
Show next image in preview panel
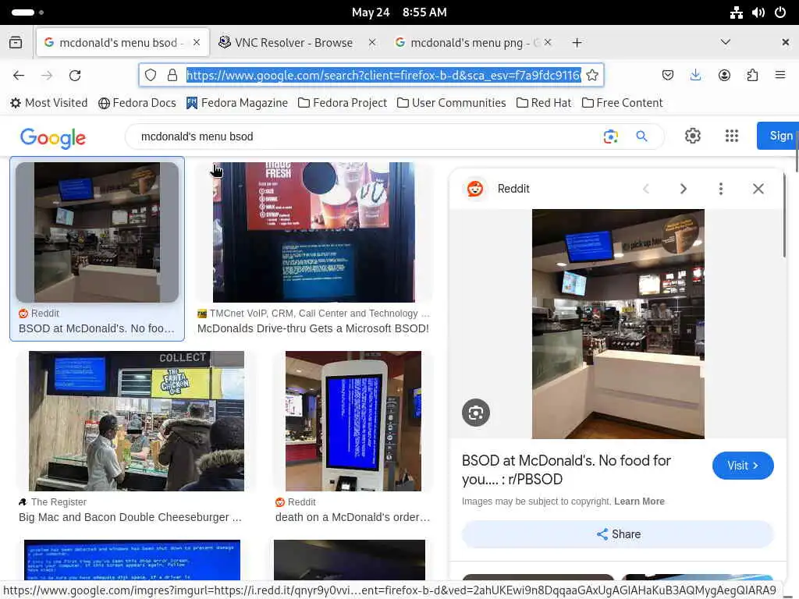[x=684, y=189]
